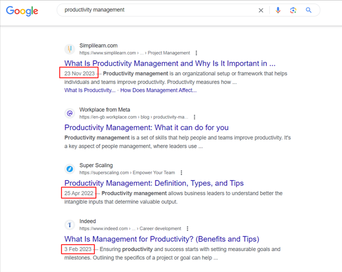
Task: Open 'Productivity Management: Definition, Types, and Tips'
Action: tap(154, 183)
